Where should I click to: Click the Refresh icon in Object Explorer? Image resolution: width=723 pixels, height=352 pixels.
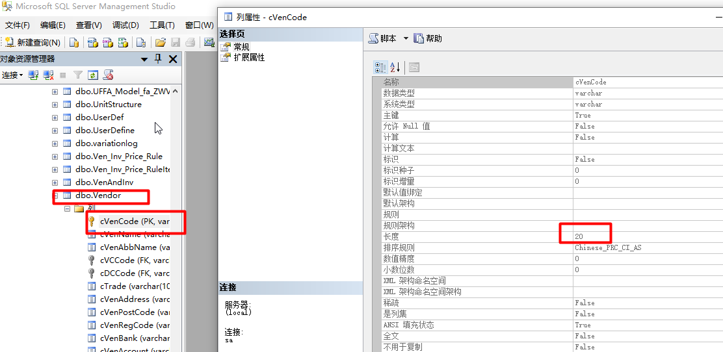click(93, 75)
